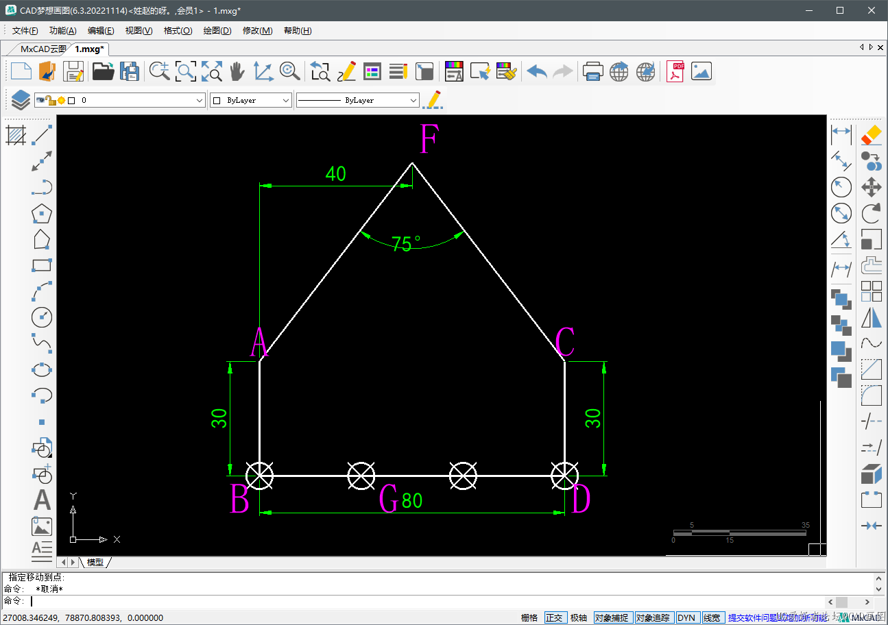
Task: Click the tab scroll right arrow at top right
Action: click(x=871, y=47)
